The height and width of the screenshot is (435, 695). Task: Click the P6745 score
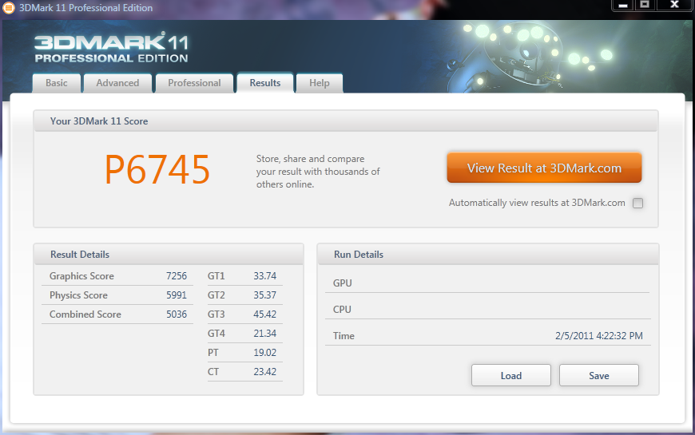pos(157,169)
